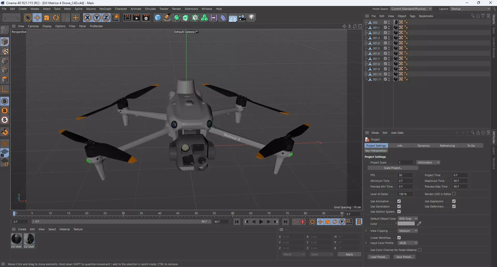
Task: Toggle visibility dots for object 002
Action: tap(389, 22)
